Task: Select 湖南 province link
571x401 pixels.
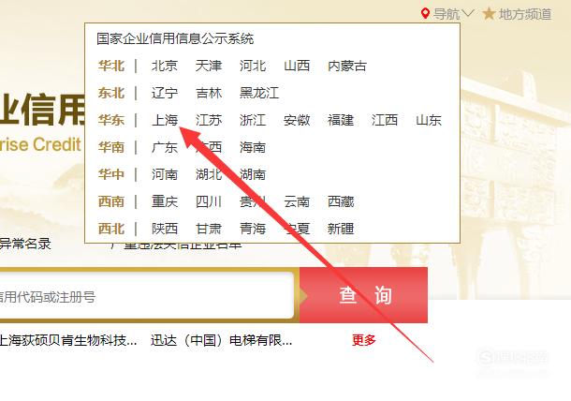Action: 253,174
